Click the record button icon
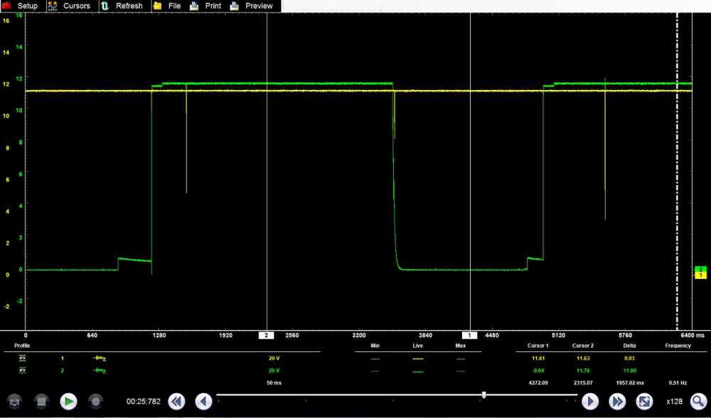Screen dimensions: 711x418 95,402
